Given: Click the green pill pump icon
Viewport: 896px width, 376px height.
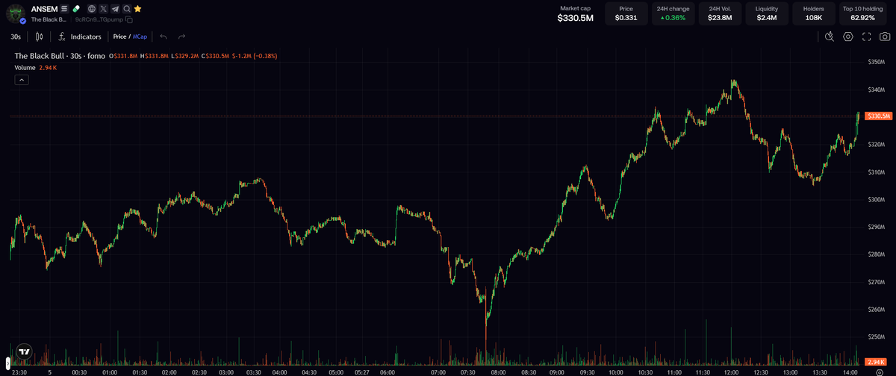Looking at the screenshot, I should 76,8.
